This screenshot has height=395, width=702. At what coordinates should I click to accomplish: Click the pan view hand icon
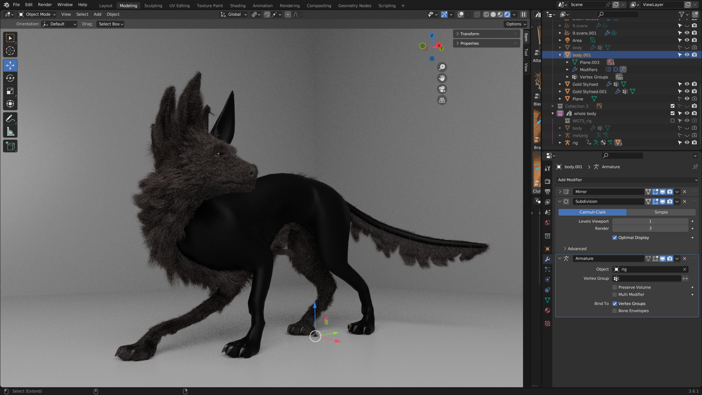pos(442,78)
